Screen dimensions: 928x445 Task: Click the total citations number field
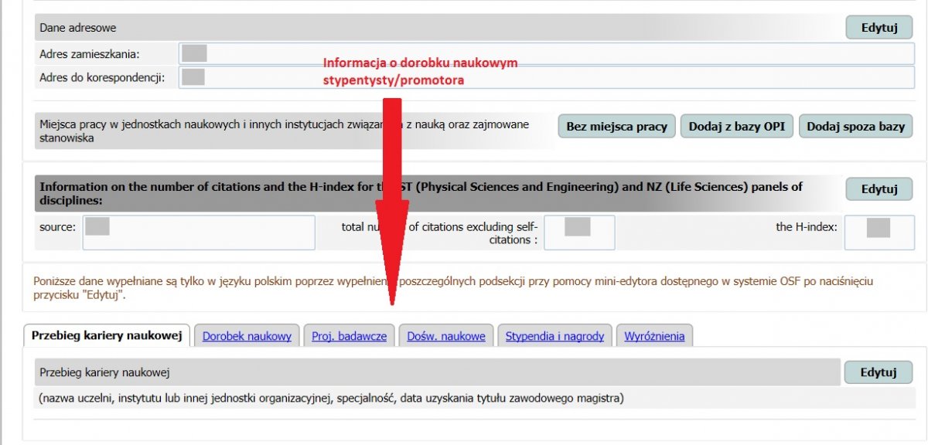[x=579, y=232]
